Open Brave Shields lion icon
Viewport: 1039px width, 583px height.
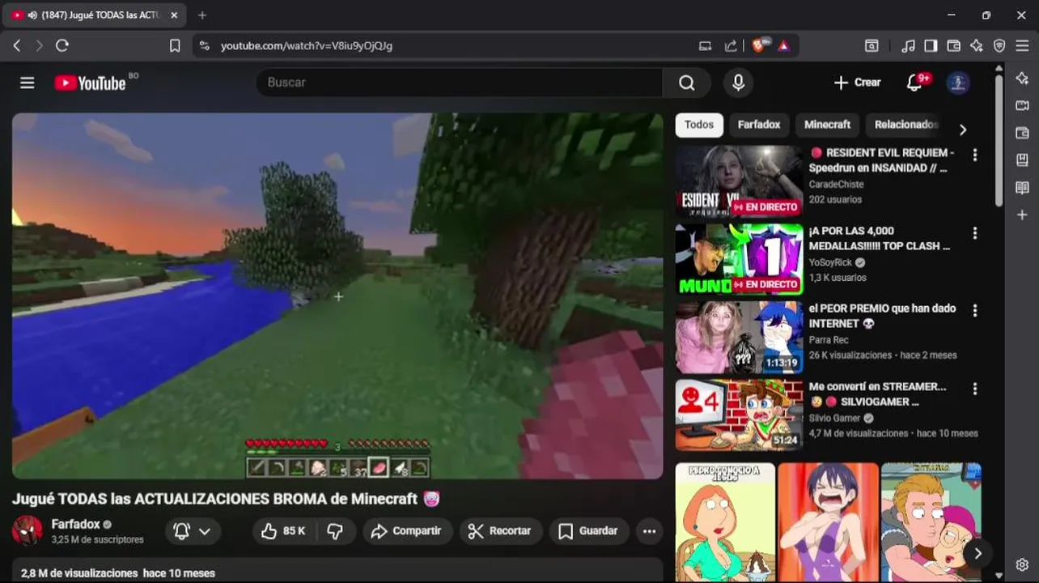tap(758, 46)
